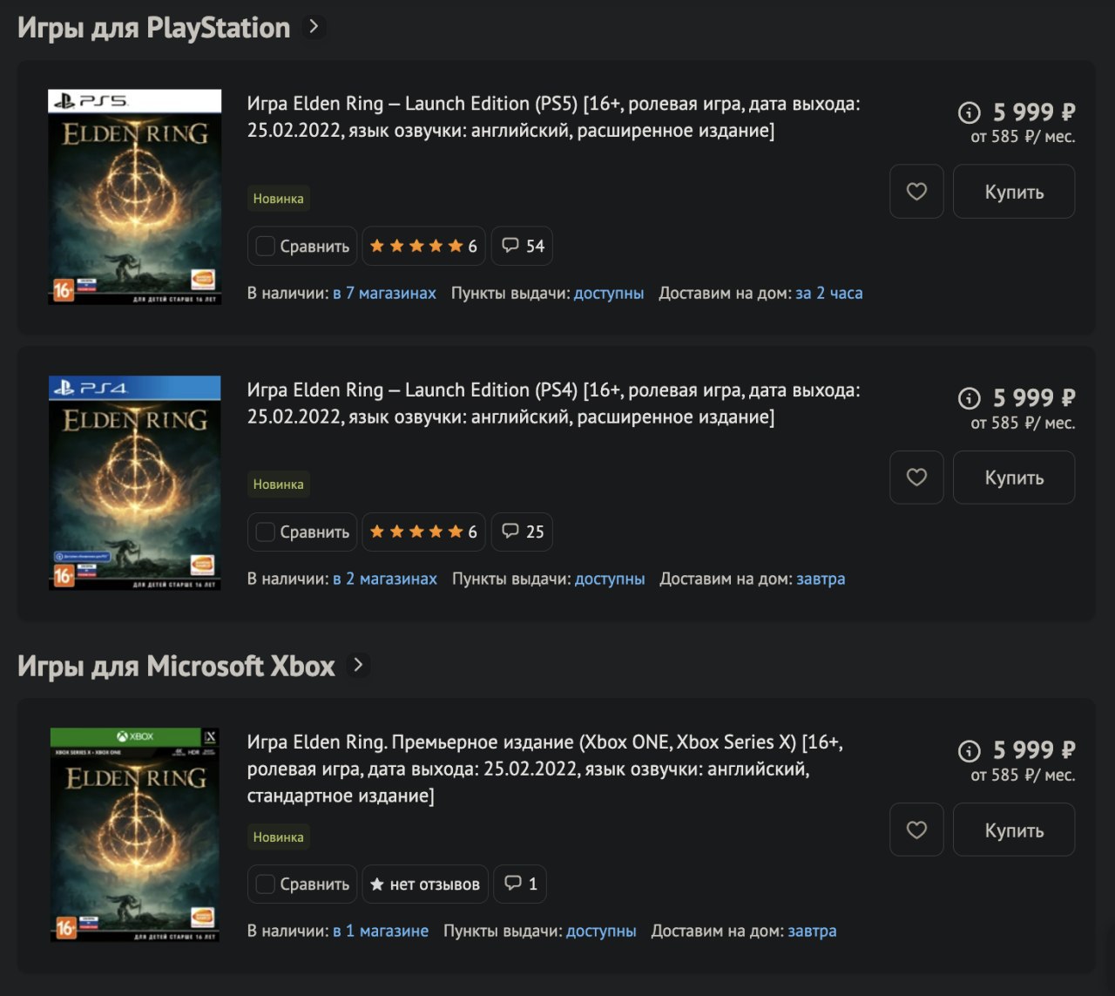Viewport: 1115px width, 996px height.
Task: Add PS5 Elden Ring to favorites (heart)
Action: [x=916, y=192]
